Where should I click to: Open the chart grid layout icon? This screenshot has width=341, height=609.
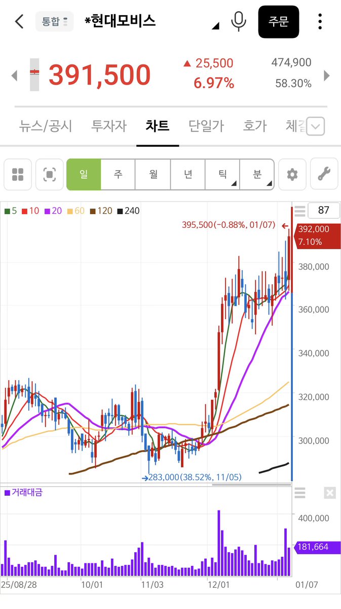pyautogui.click(x=18, y=175)
